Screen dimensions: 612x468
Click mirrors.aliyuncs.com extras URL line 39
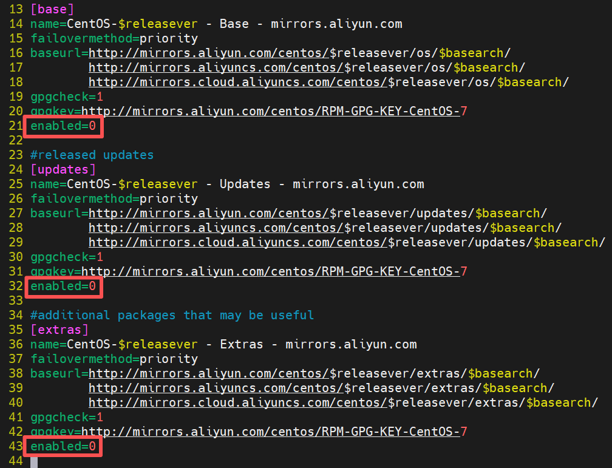[x=321, y=388]
